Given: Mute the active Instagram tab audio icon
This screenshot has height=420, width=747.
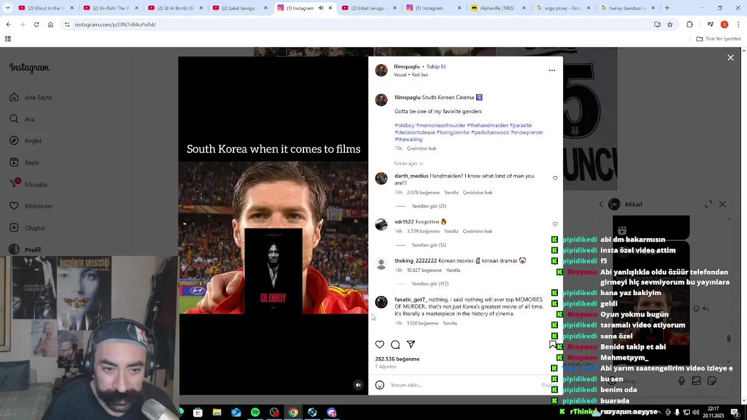Looking at the screenshot, I should pyautogui.click(x=320, y=8).
